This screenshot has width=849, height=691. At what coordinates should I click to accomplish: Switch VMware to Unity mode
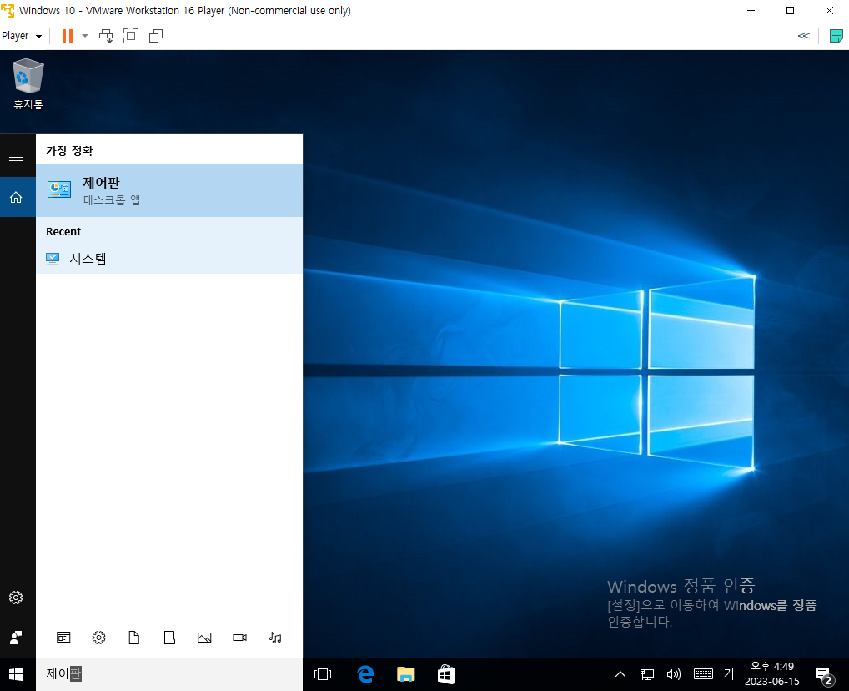coord(156,36)
